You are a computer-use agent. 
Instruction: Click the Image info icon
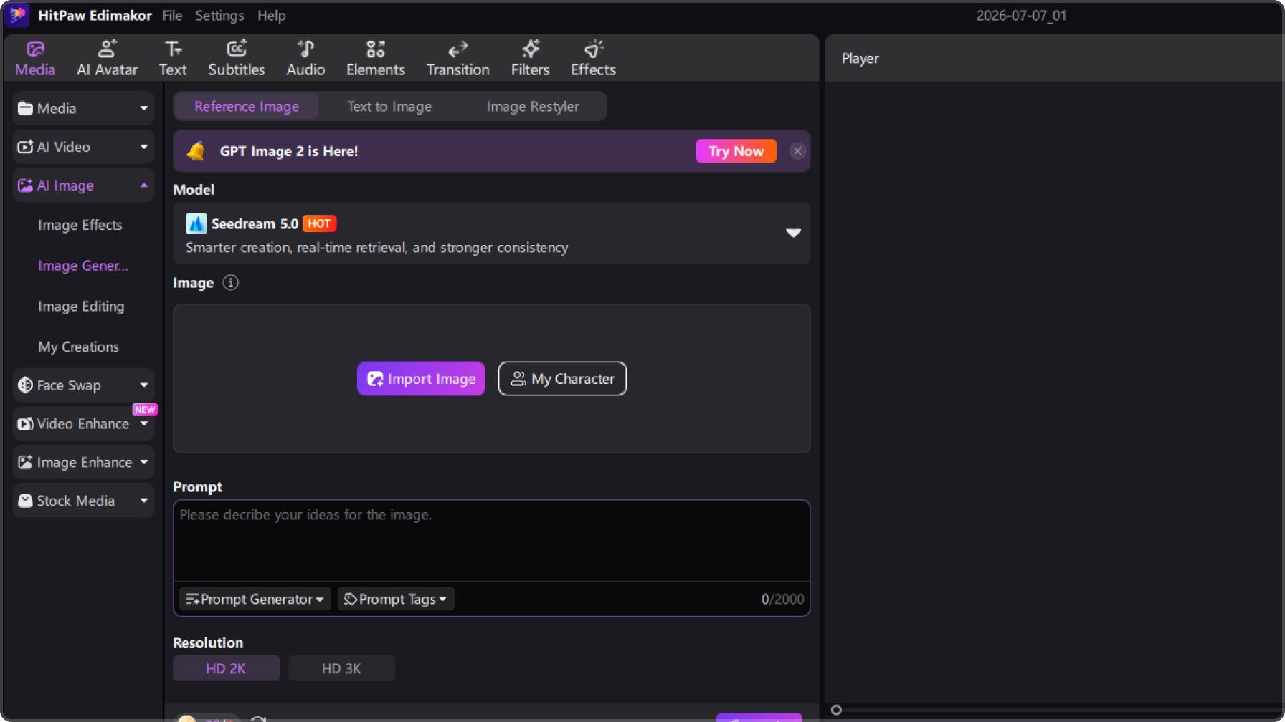coord(230,282)
